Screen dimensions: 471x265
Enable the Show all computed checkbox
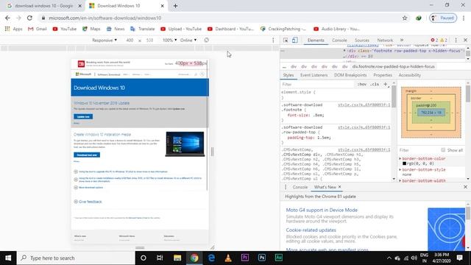(x=443, y=150)
